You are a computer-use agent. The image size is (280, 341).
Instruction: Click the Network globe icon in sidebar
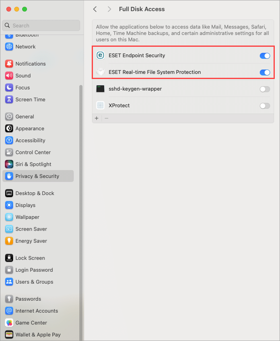click(9, 46)
